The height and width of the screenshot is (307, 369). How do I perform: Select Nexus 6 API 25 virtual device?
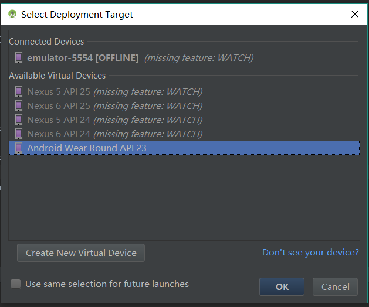(x=184, y=106)
